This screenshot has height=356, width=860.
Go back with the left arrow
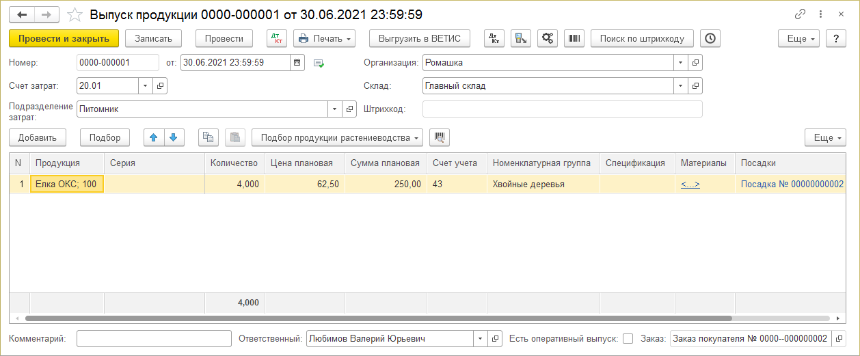point(23,14)
